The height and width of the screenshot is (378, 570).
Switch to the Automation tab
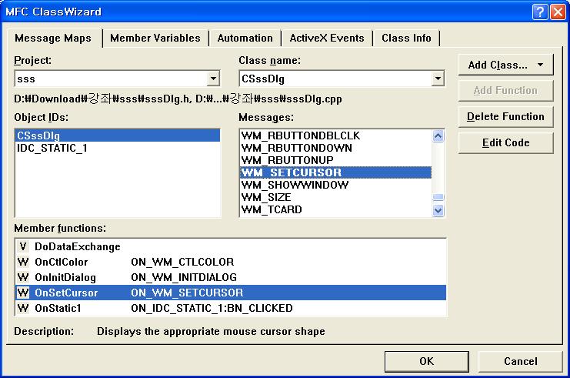coord(245,38)
